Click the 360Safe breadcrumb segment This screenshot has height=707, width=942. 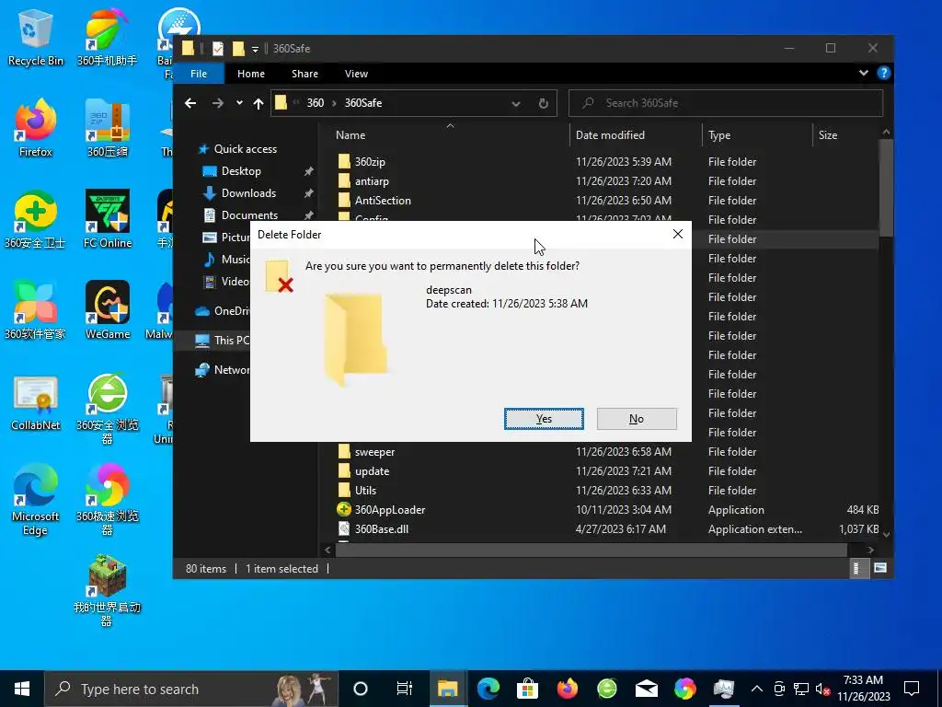click(x=362, y=103)
